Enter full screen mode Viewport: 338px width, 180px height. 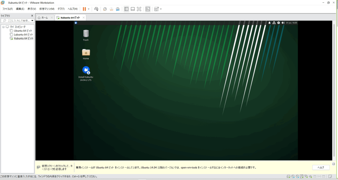click(139, 9)
